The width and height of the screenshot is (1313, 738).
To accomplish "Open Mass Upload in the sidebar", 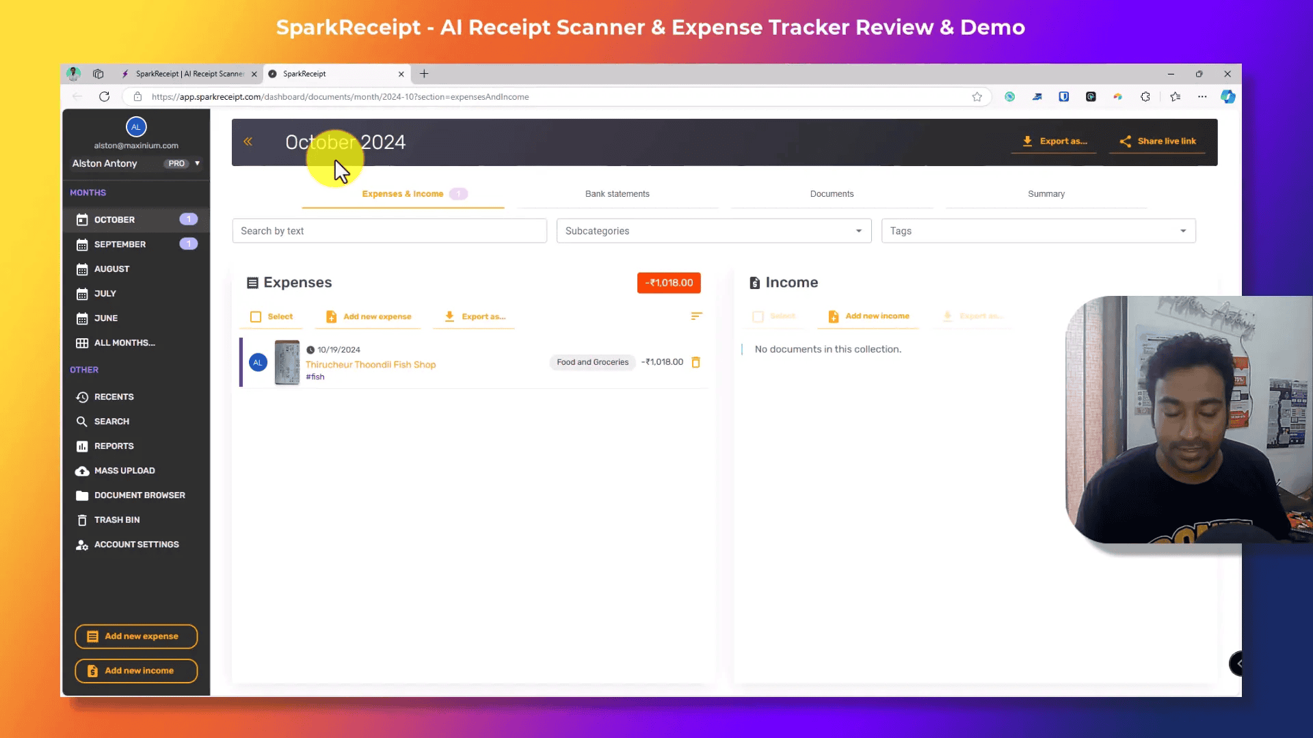I will click(x=136, y=470).
